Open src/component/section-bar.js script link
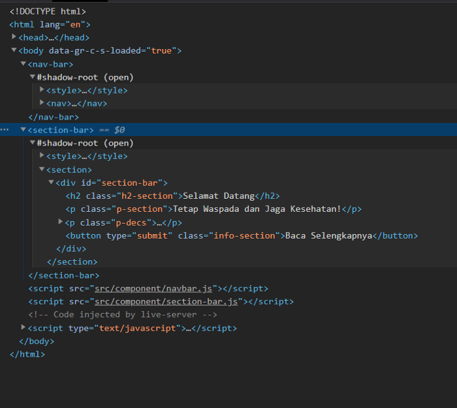 pos(166,302)
